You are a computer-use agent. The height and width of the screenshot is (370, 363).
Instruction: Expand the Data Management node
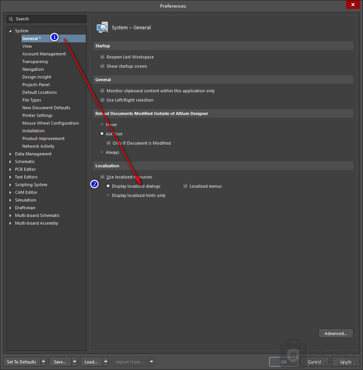(10, 154)
